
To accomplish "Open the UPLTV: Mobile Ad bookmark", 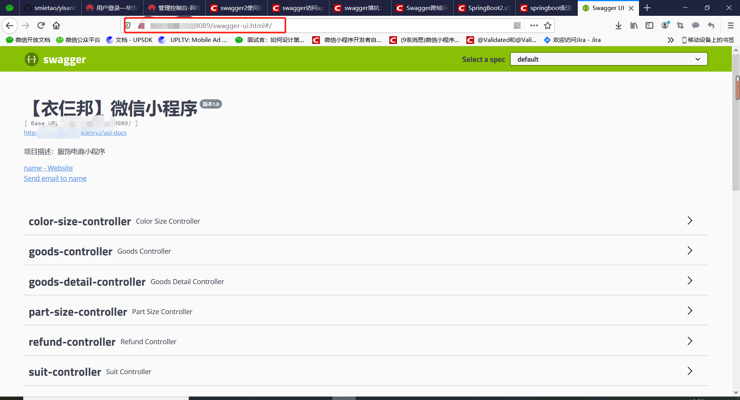I will [x=193, y=40].
